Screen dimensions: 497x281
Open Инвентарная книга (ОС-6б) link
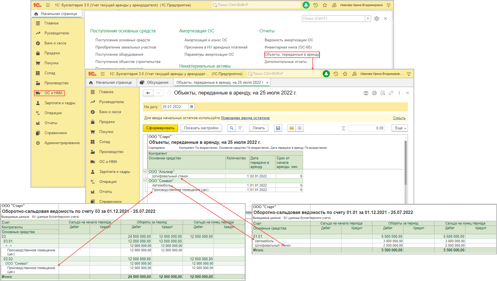point(288,47)
